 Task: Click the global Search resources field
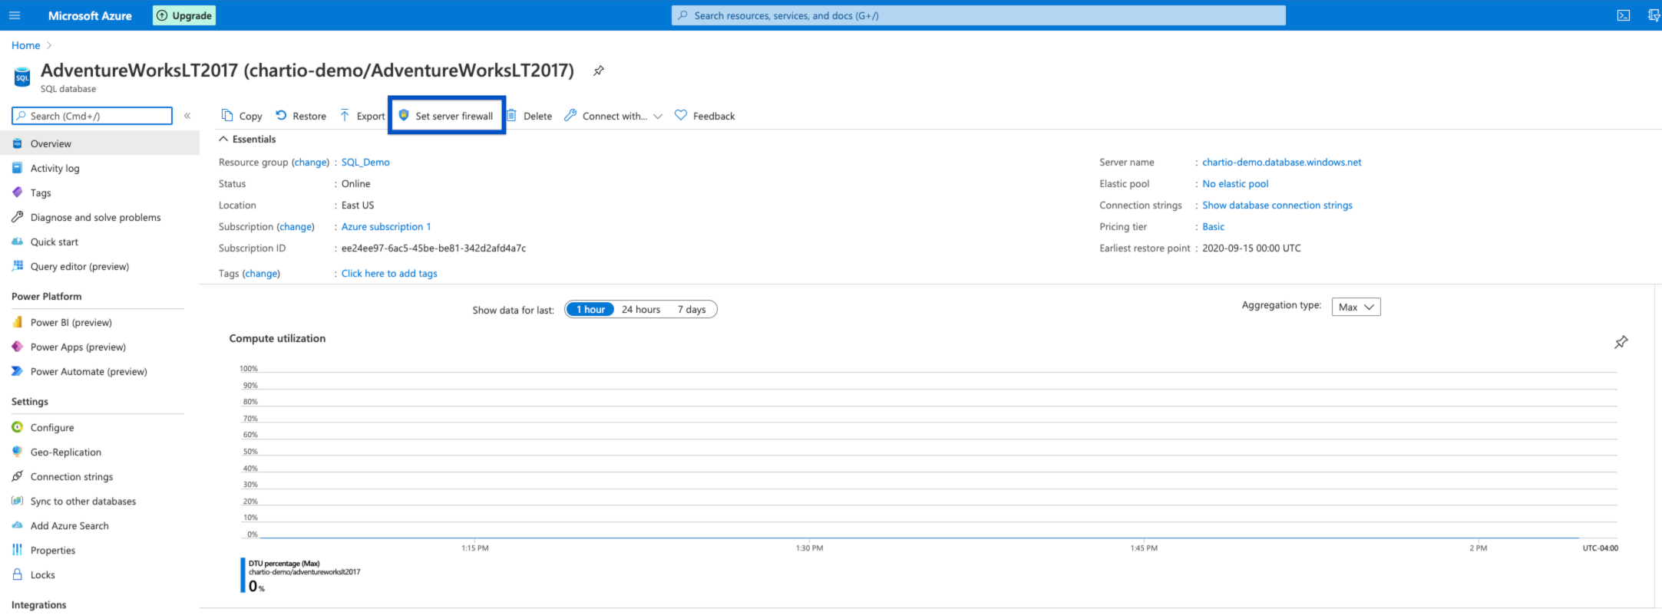pyautogui.click(x=979, y=15)
